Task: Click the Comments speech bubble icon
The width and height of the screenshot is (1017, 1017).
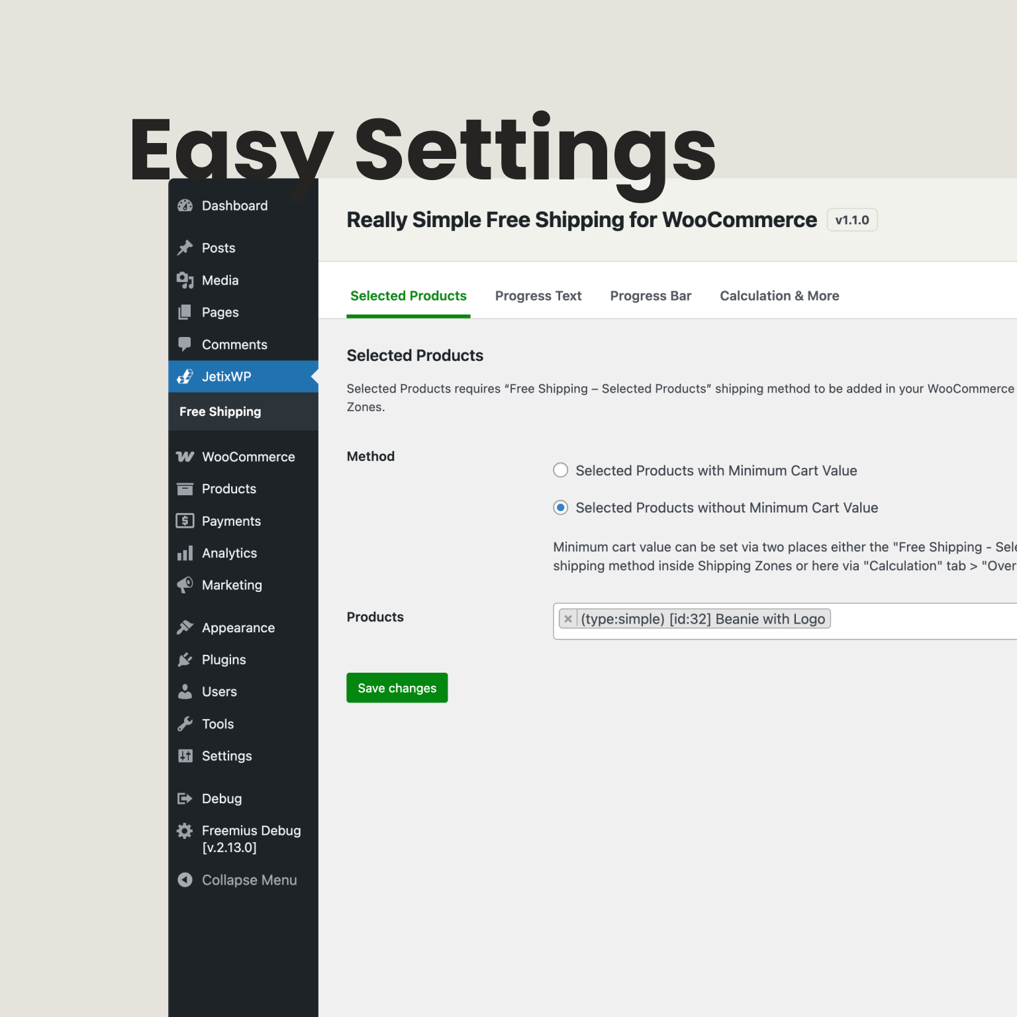Action: 185,344
